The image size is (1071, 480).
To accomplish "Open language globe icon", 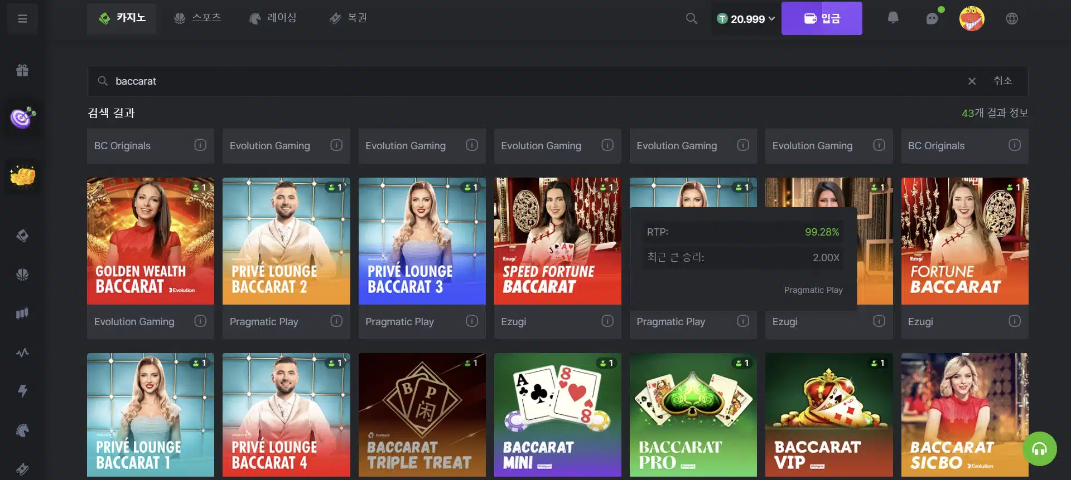I will (x=1012, y=18).
